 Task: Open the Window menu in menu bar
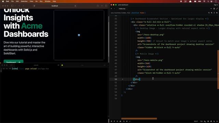tap(48, 1)
